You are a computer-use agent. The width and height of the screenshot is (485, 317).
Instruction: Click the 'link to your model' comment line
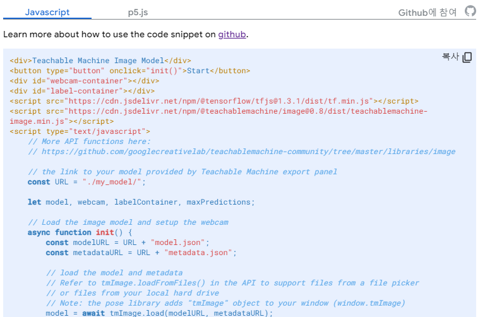point(182,172)
